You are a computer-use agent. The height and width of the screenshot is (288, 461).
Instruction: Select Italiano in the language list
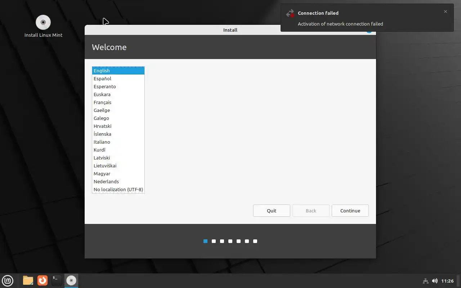(118, 142)
